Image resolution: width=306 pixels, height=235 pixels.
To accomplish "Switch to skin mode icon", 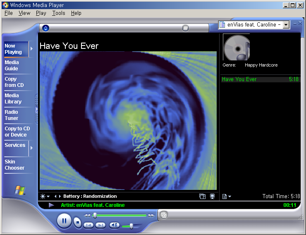I will tap(163, 215).
